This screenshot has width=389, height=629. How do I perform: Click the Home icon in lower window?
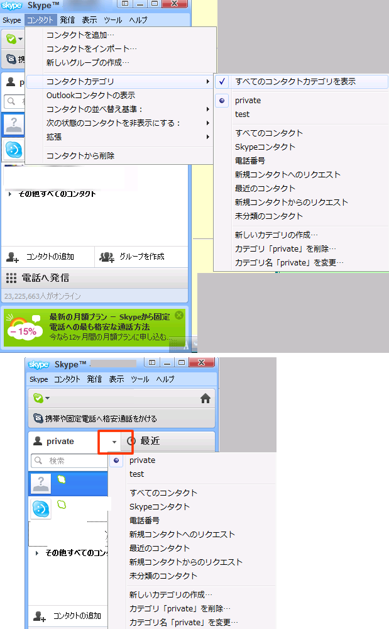pos(205,398)
